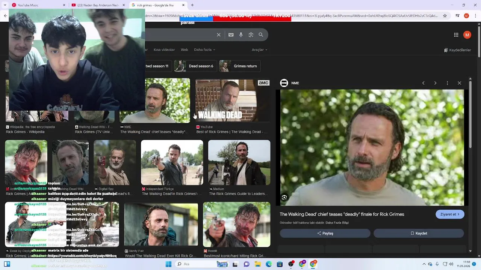Screen dimensions: 481x270
Task: Launch Microsoft Edge from taskbar
Action: (269, 264)
